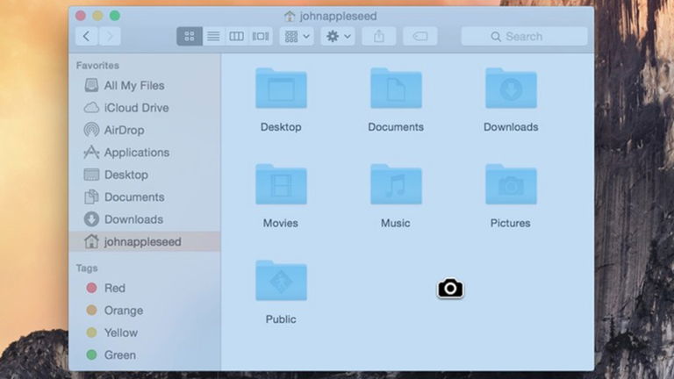Select Desktop in the sidebar
The height and width of the screenshot is (379, 674).
(145, 175)
